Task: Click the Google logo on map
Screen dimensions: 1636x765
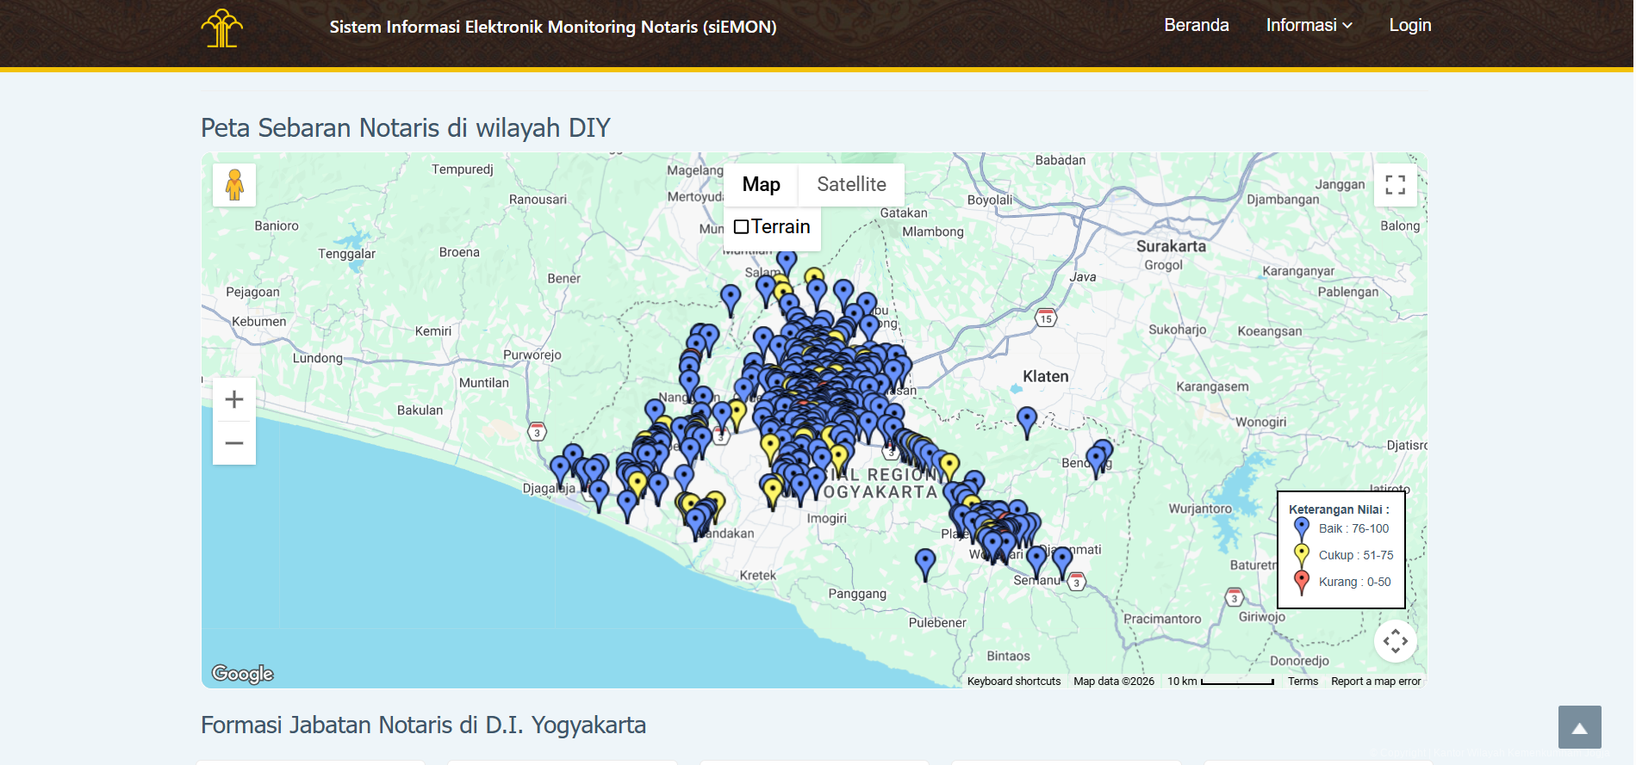Action: point(242,674)
